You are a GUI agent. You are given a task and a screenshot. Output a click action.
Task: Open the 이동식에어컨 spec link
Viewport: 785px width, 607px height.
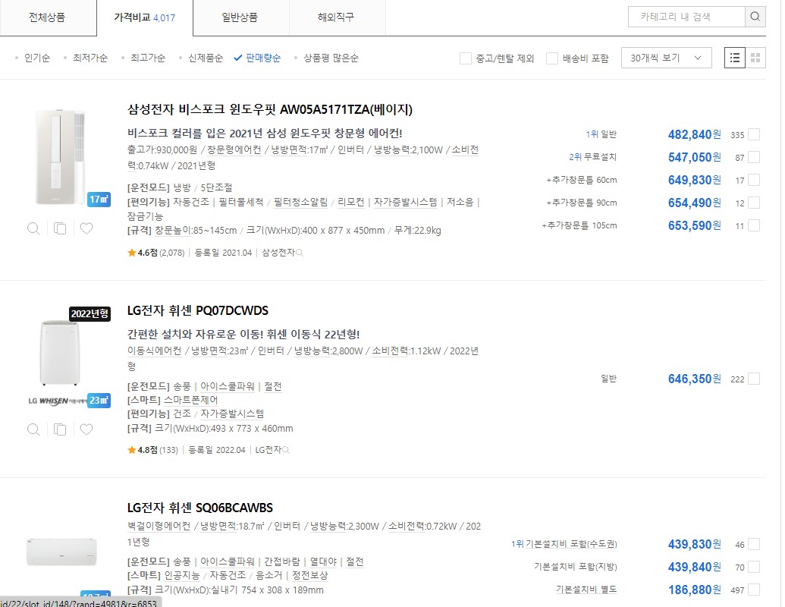pos(154,351)
